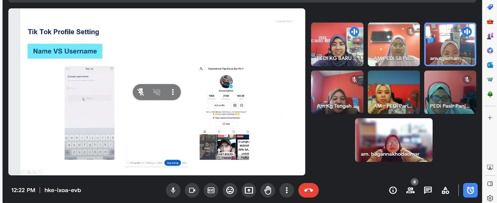Click the muted mic icon on the PEDi Pasir Panj tile

[467, 79]
